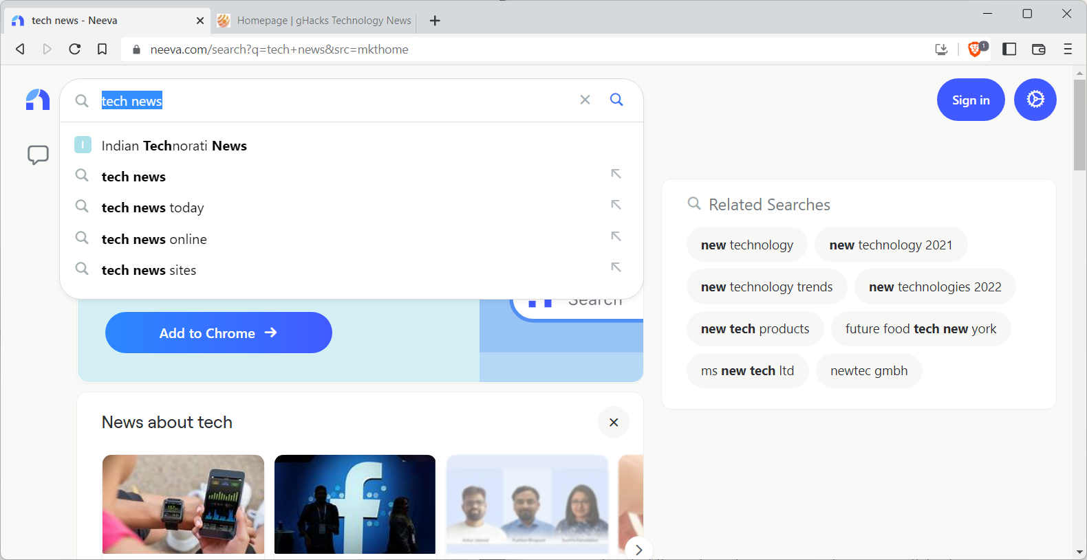Click the Neeva logo icon

click(x=38, y=100)
